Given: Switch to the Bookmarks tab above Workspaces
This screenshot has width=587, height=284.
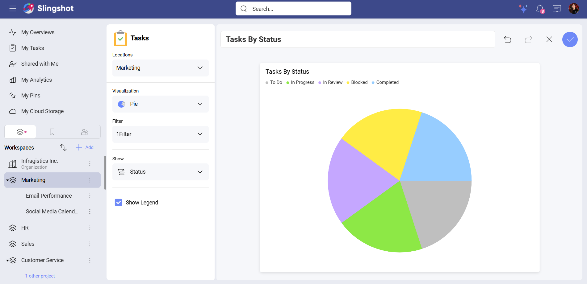Looking at the screenshot, I should (52, 132).
